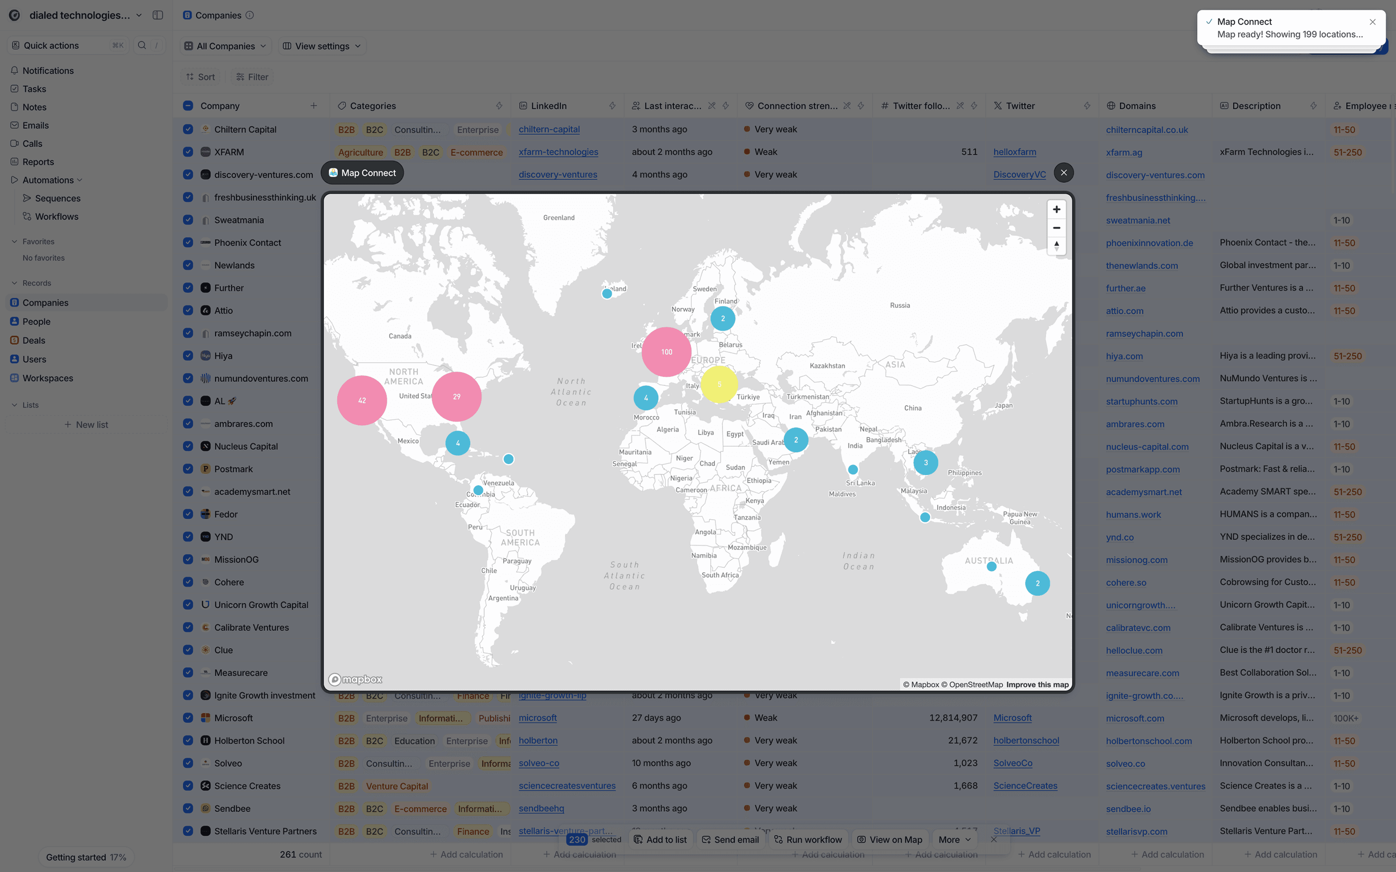Go to Deals in sidebar
This screenshot has width=1396, height=872.
(x=33, y=340)
